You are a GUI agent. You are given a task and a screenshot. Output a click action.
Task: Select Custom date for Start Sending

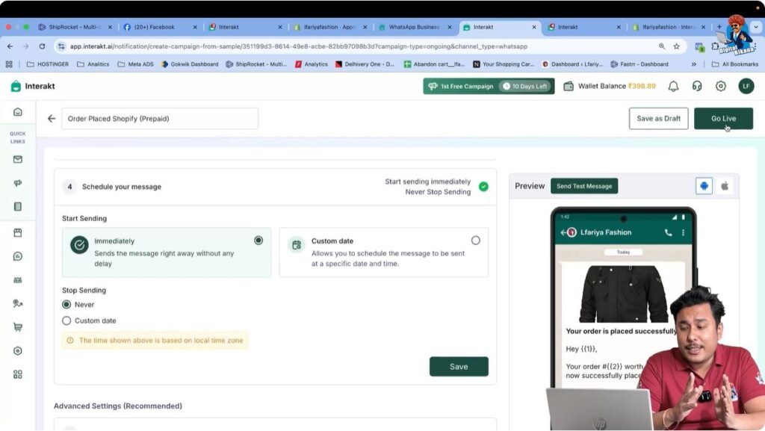point(476,241)
